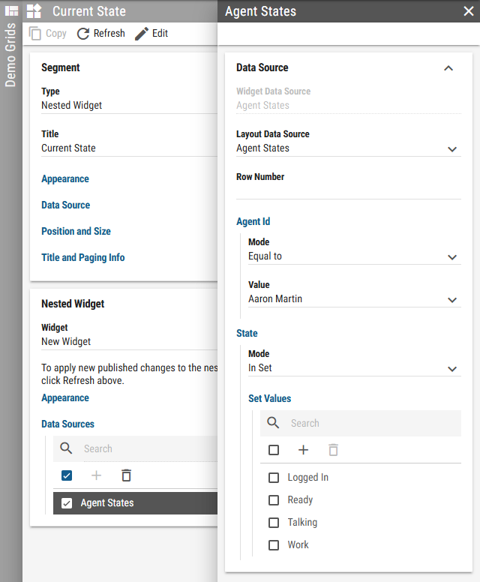Uncheck the Agent States data source row

(67, 503)
